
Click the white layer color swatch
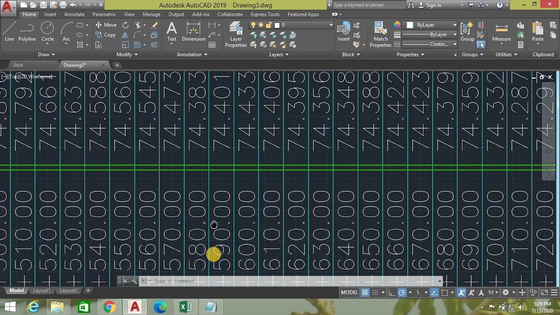pyautogui.click(x=277, y=25)
